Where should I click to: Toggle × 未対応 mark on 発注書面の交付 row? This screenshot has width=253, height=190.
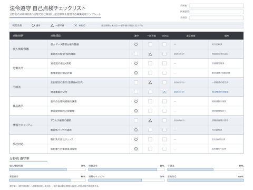[x=164, y=92]
